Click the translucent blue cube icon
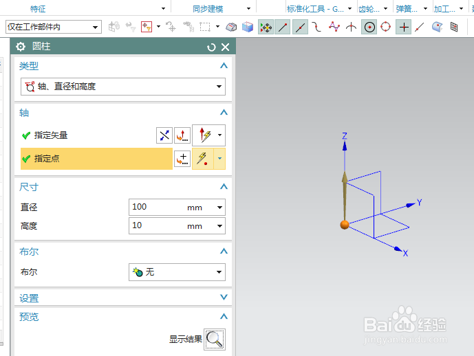The height and width of the screenshot is (356, 474). pos(248,27)
